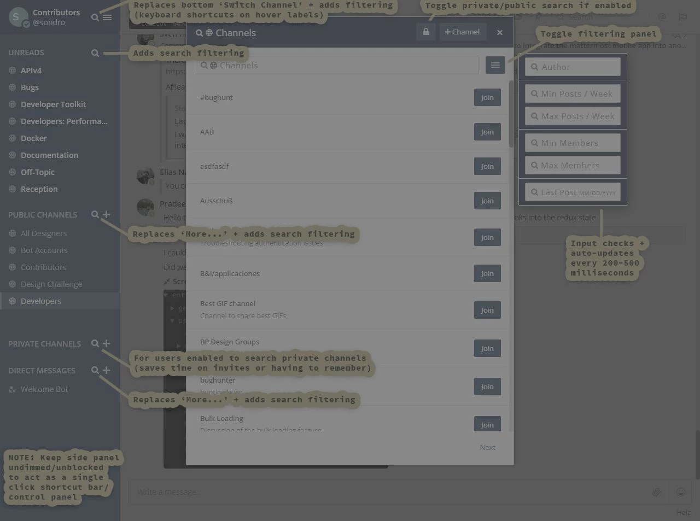Click search icon next to PUBLIC CHANNELS
The height and width of the screenshot is (521, 700).
pyautogui.click(x=95, y=215)
